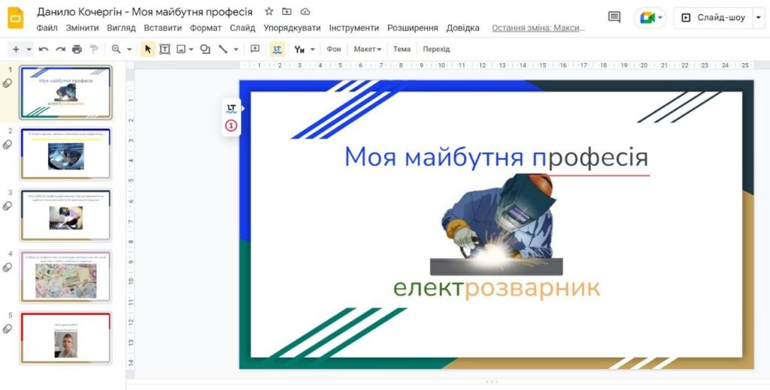Click the move to folder icon
This screenshot has height=390, width=770.
(x=286, y=11)
